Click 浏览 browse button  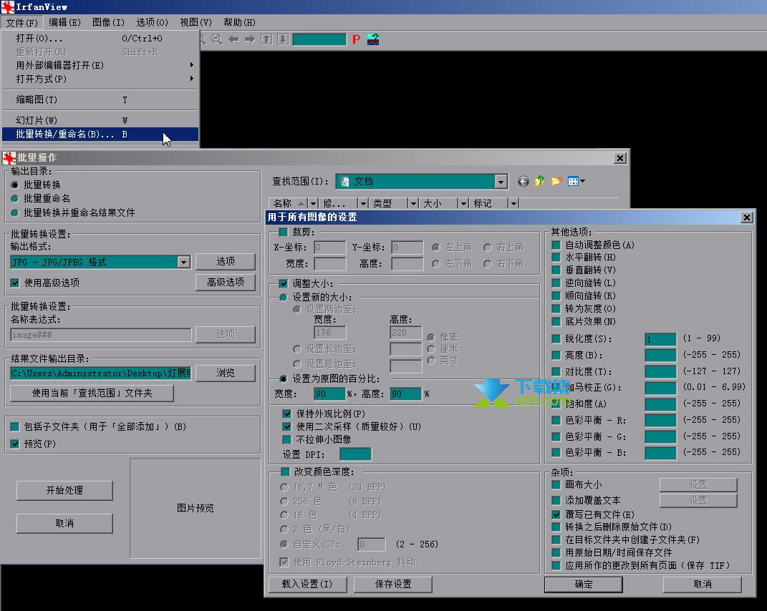pyautogui.click(x=226, y=373)
